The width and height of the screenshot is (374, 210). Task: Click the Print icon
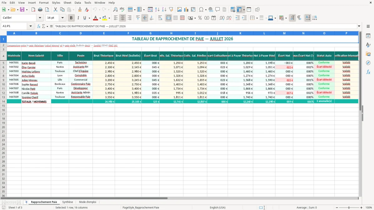point(40,10)
